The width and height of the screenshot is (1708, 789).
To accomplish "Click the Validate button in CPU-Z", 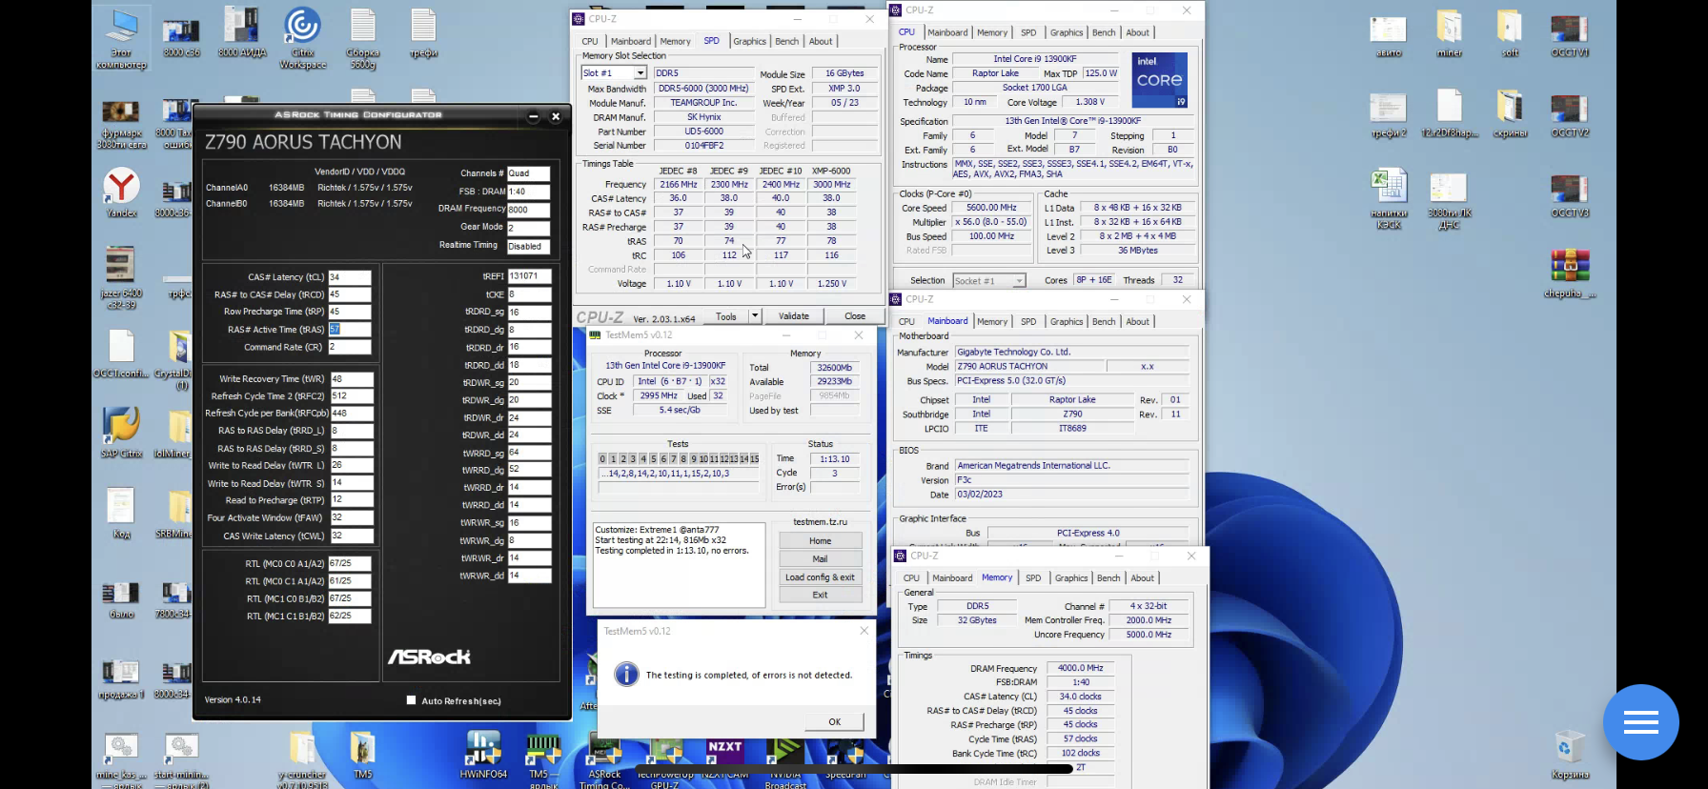I will pos(794,316).
